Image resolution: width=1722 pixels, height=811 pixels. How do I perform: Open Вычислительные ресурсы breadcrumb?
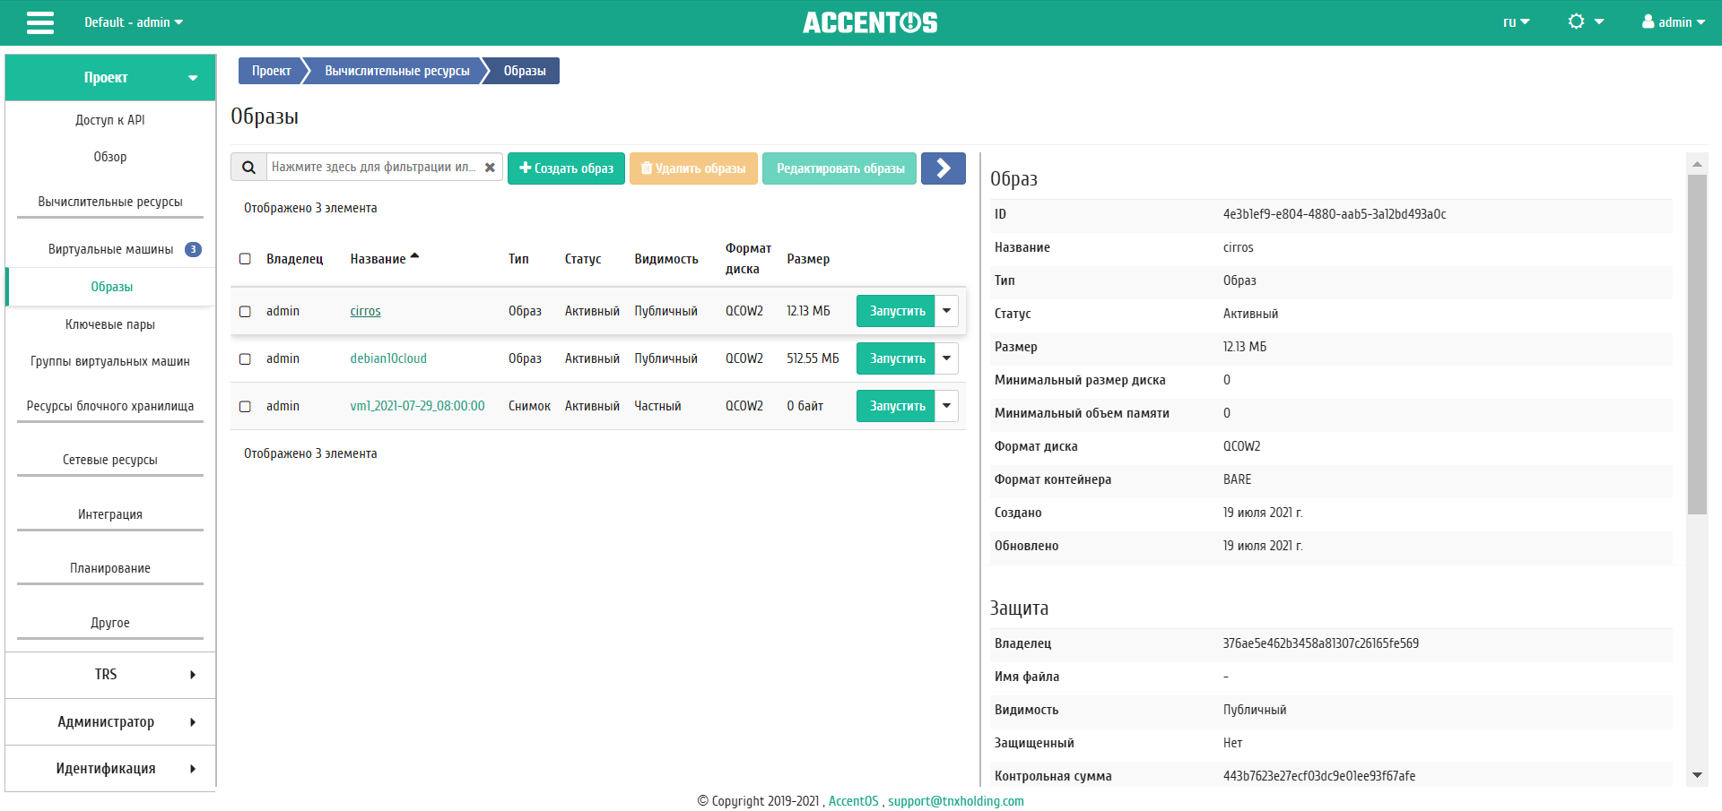click(396, 71)
